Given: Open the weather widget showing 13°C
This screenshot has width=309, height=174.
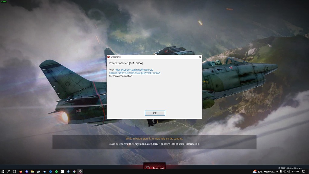Looking at the screenshot, I should [263, 172].
